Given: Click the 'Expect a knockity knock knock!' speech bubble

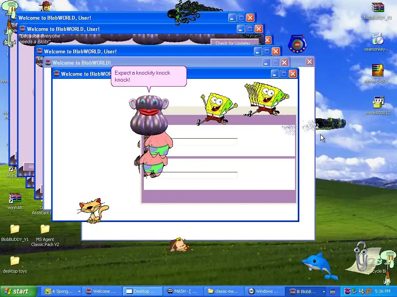Looking at the screenshot, I should click(149, 76).
